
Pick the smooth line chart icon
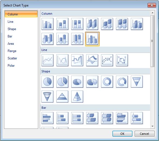(x=62, y=60)
